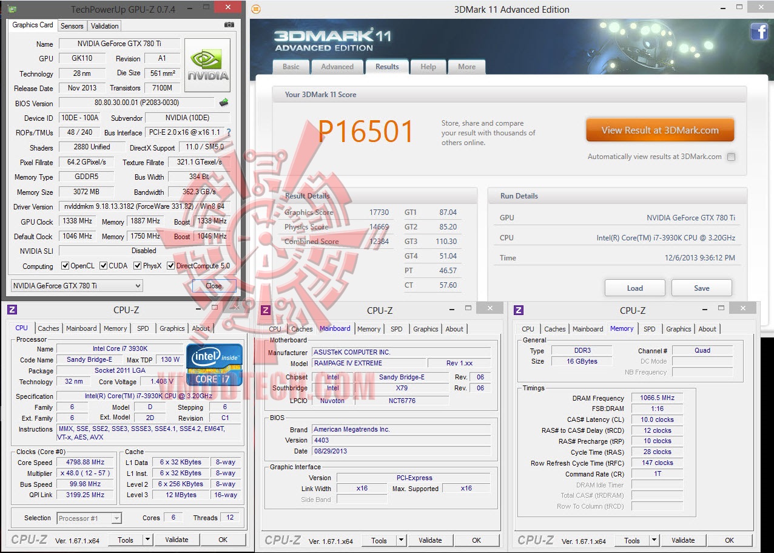Click the GPU-Z screenshot camera icon
This screenshot has width=774, height=553.
(x=229, y=25)
